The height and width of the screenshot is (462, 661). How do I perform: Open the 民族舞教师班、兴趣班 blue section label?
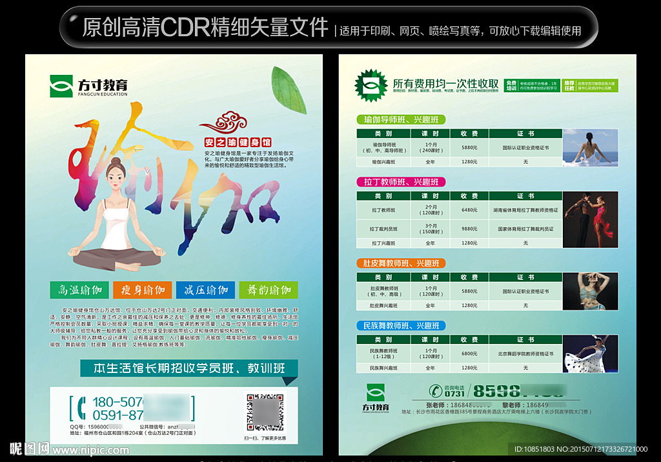tap(401, 326)
